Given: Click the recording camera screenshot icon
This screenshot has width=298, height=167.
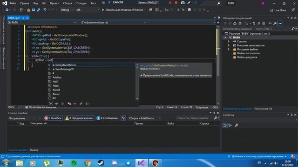Looking at the screenshot, I should [183, 3].
